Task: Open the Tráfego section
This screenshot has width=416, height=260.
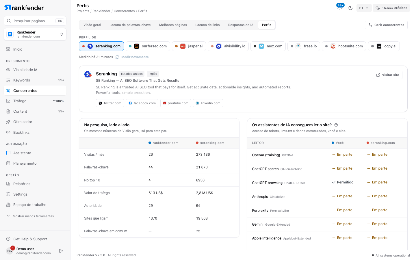Action: click(x=35, y=101)
